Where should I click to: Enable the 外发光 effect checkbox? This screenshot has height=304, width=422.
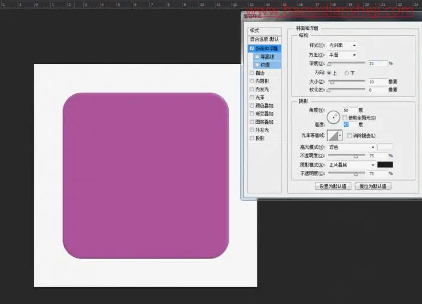click(x=252, y=130)
